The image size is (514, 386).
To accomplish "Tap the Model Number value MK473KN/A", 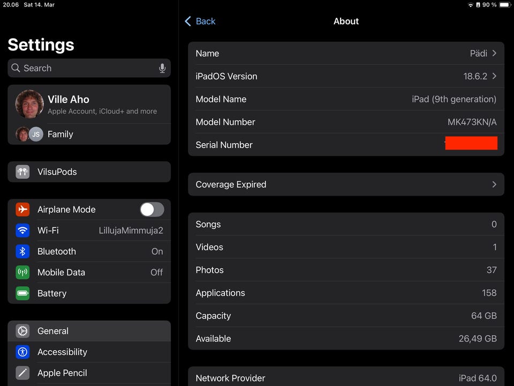I will click(472, 122).
